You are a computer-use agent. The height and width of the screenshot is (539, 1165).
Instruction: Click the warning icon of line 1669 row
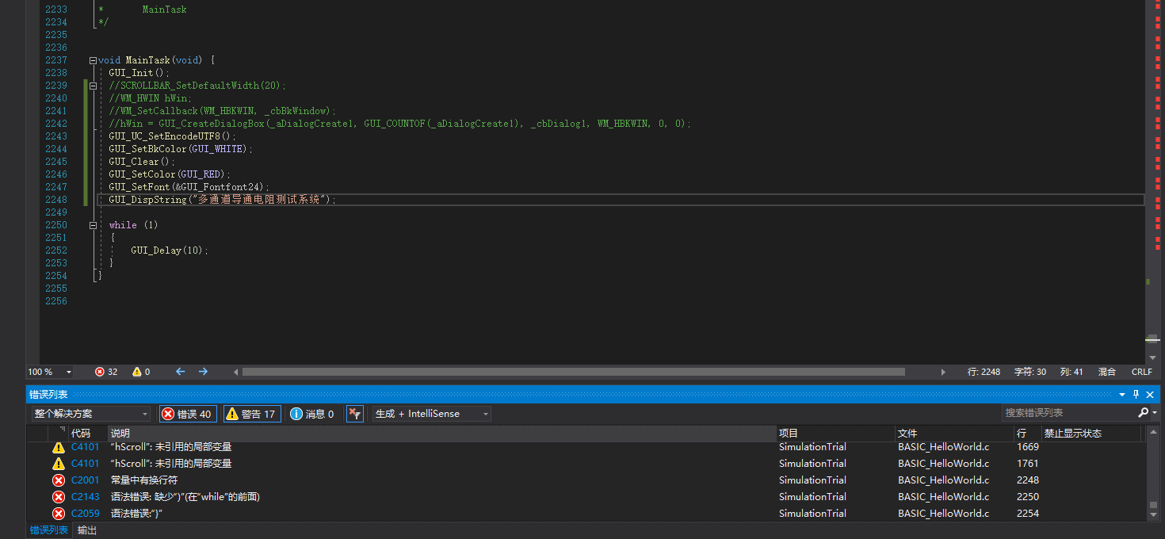click(x=59, y=447)
